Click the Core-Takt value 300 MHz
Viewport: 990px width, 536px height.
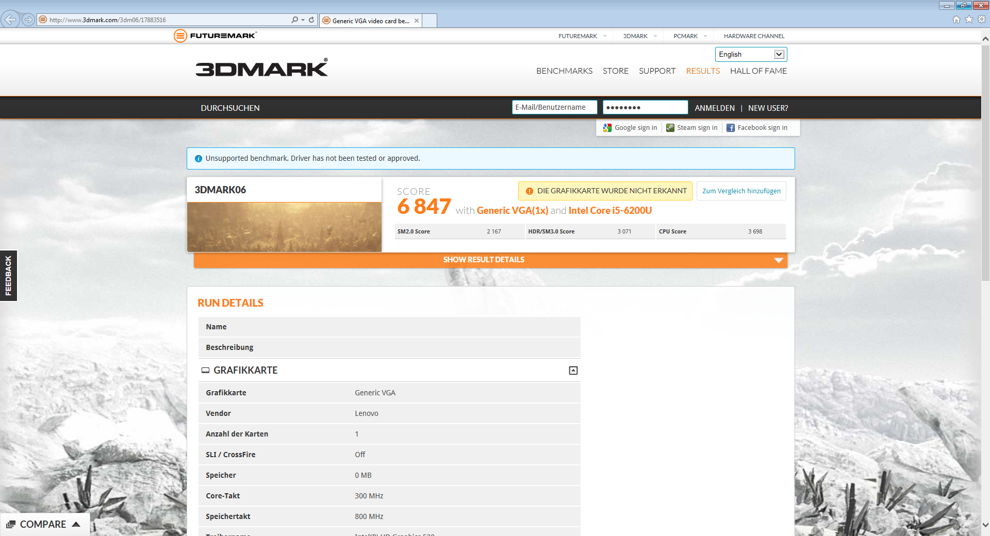(369, 496)
